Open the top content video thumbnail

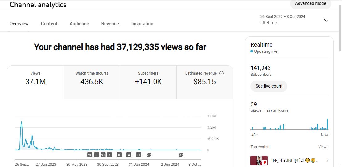(x=259, y=160)
